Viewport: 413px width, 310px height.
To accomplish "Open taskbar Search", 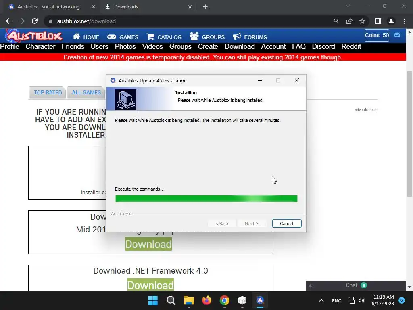I will tap(171, 300).
